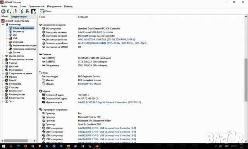Click the База от данни icon
Viewport: 248px width, 149px height.
[x=7, y=98]
